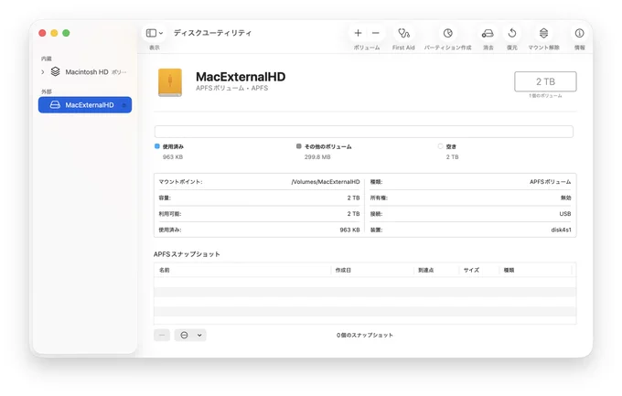Add a volume with the plus icon
The image size is (622, 396).
tap(358, 33)
